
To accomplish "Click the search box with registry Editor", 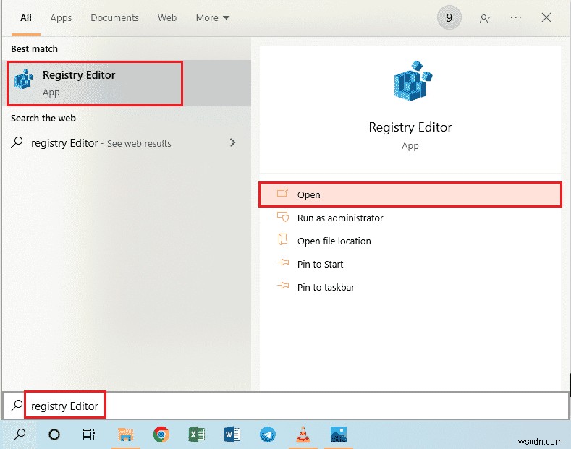I will point(285,406).
